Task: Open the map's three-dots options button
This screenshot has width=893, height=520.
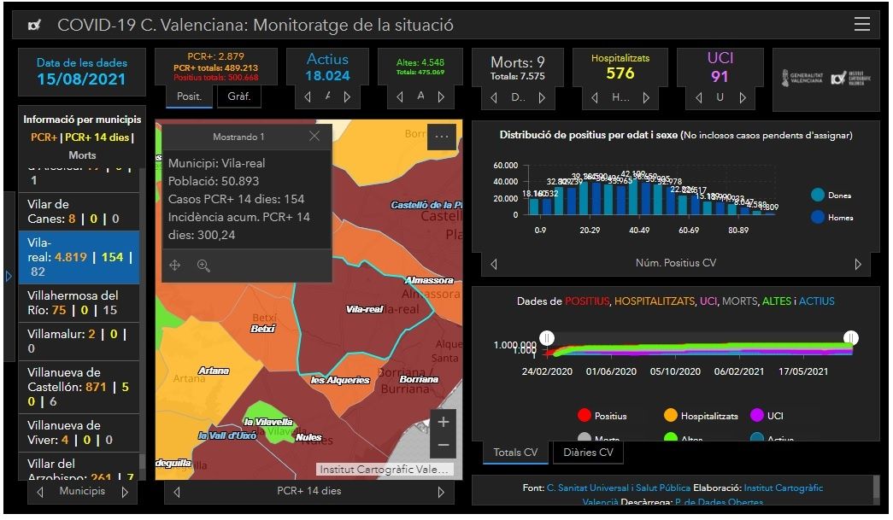Action: point(442,137)
